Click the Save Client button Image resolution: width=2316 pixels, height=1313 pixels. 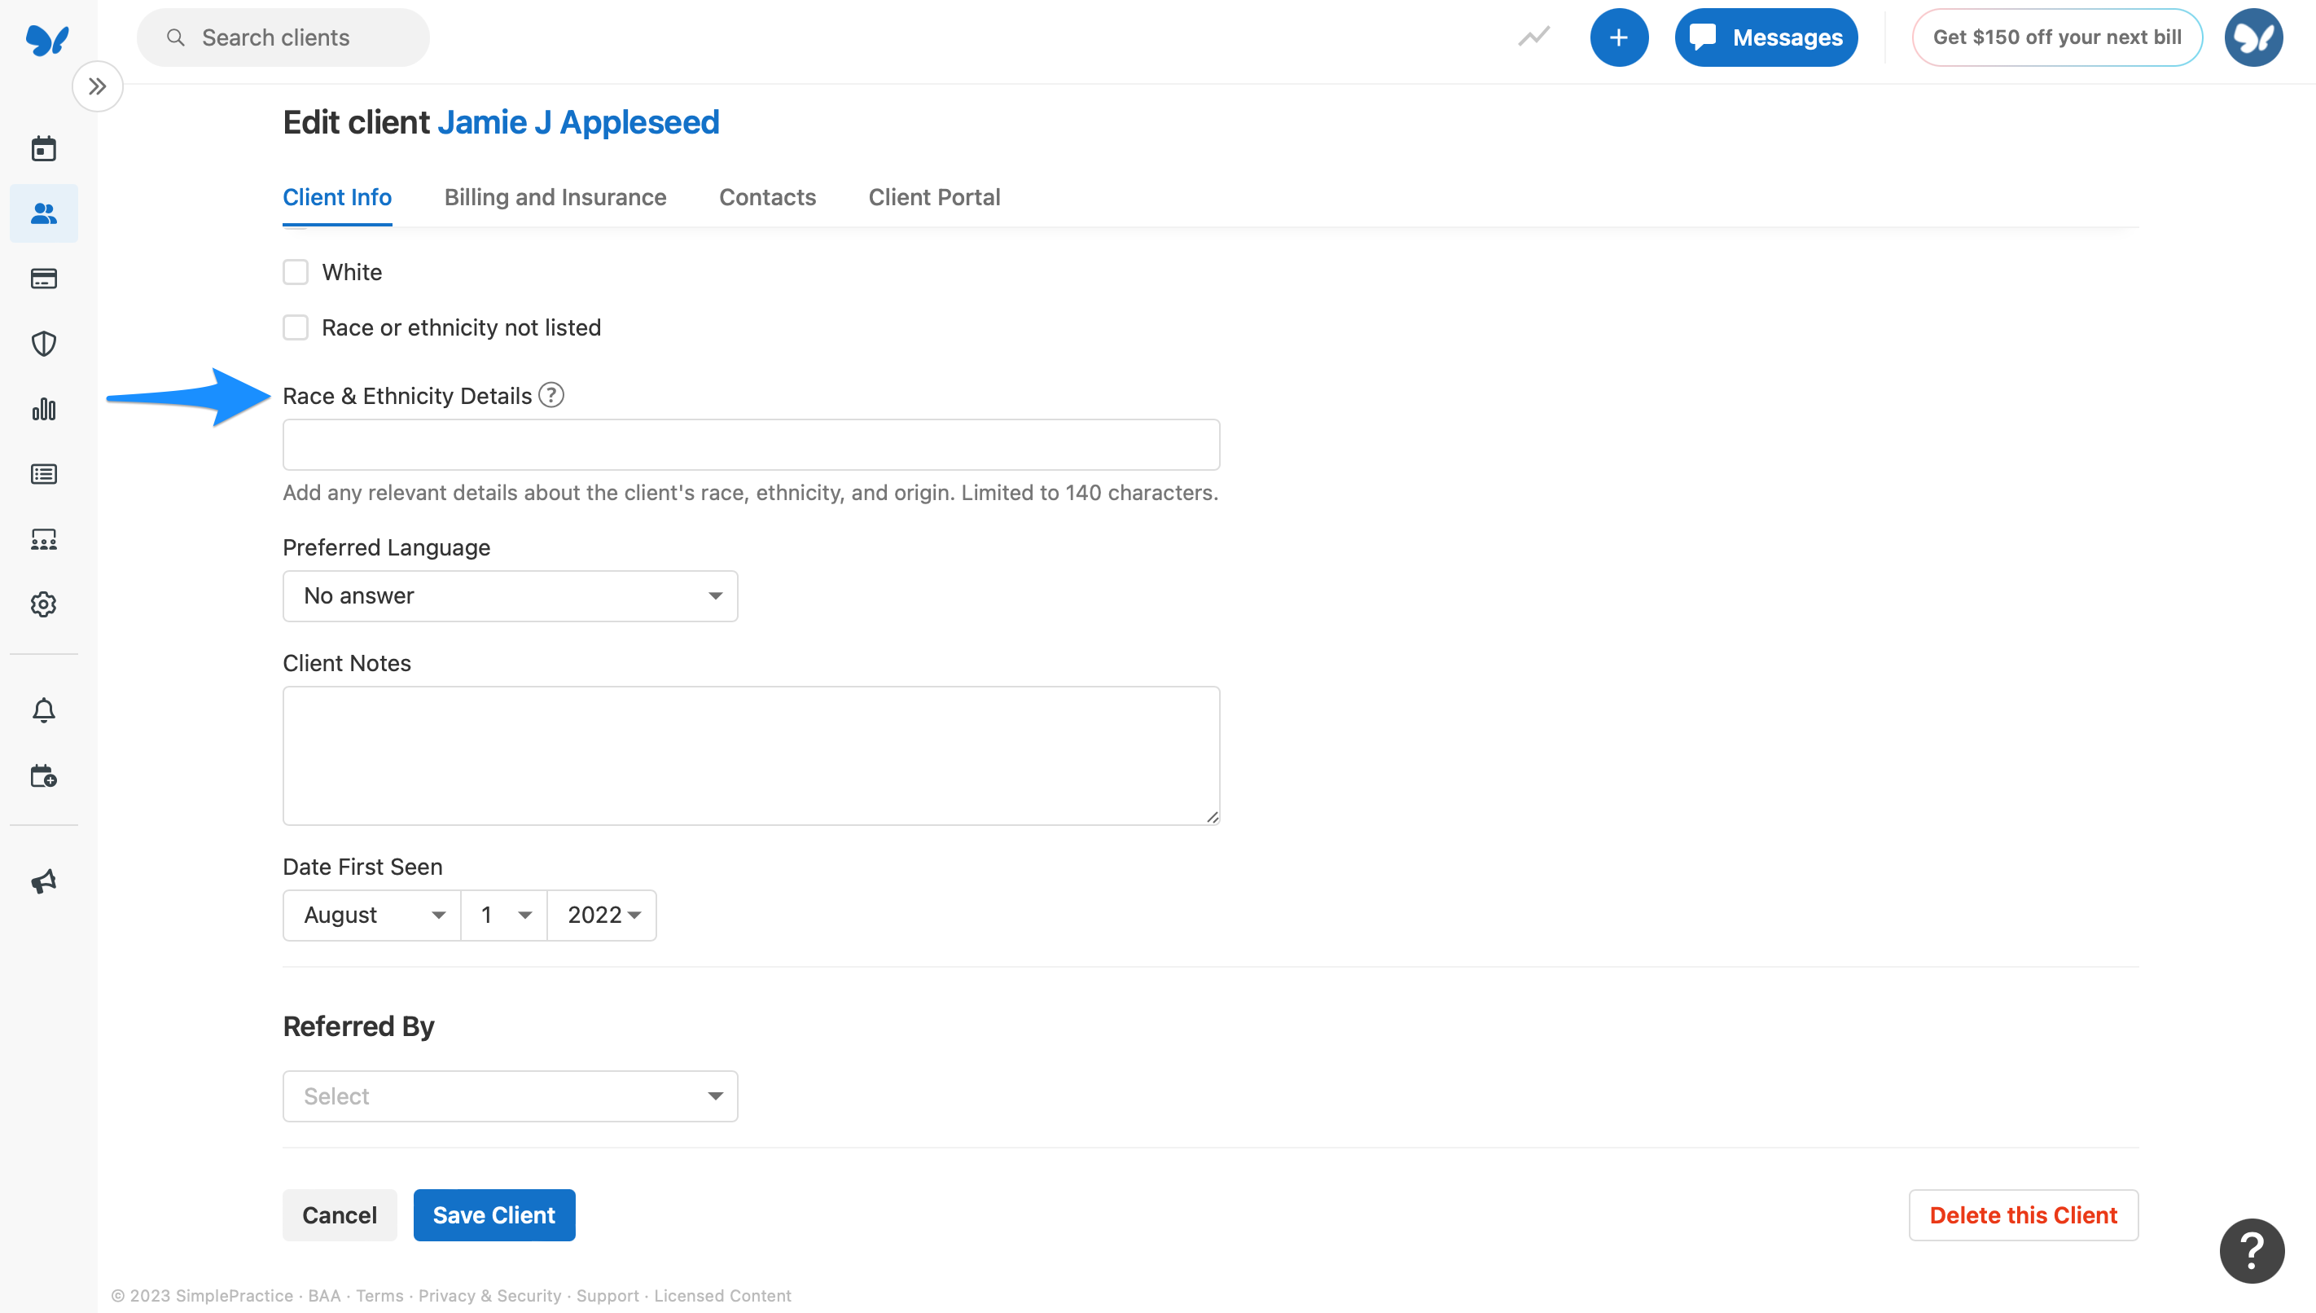494,1214
